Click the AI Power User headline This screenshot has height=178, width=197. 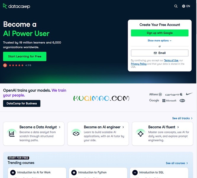point(26,33)
